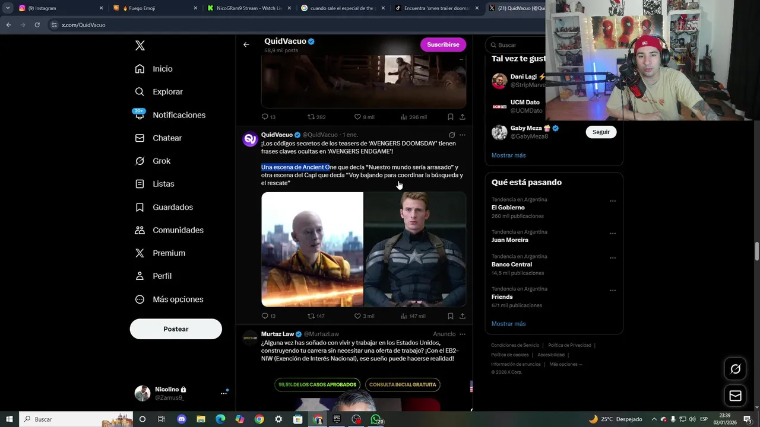This screenshot has width=760, height=427.
Task: Like the post showing 8 mil likes
Action: pos(364,117)
